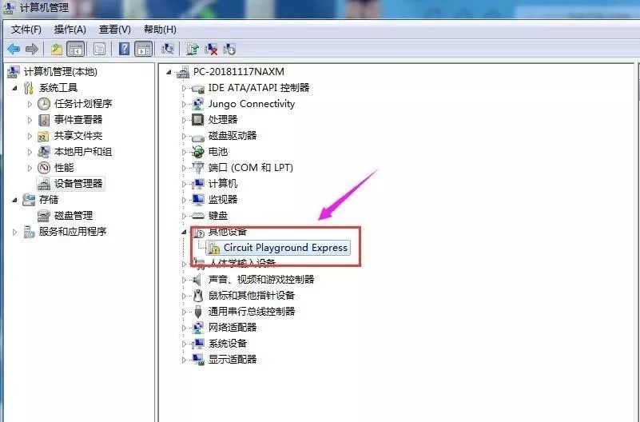Open the 查看(V) menu
The height and width of the screenshot is (422, 640).
[115, 30]
